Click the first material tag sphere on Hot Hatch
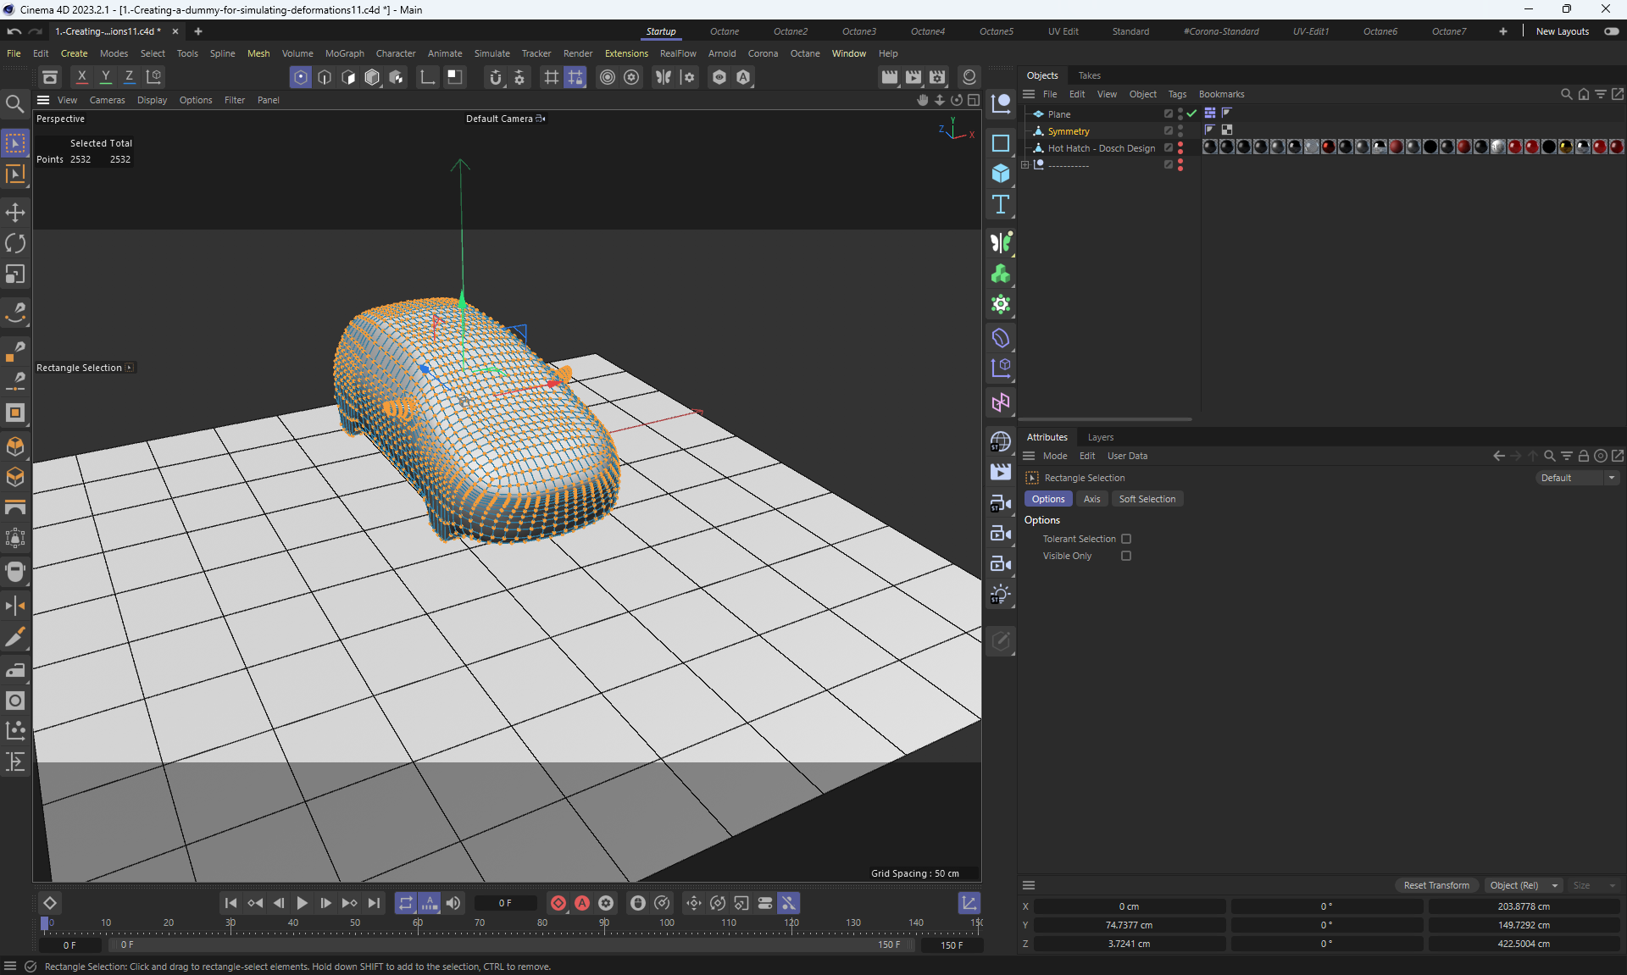Screen dimensions: 1627x975 pyautogui.click(x=1210, y=147)
